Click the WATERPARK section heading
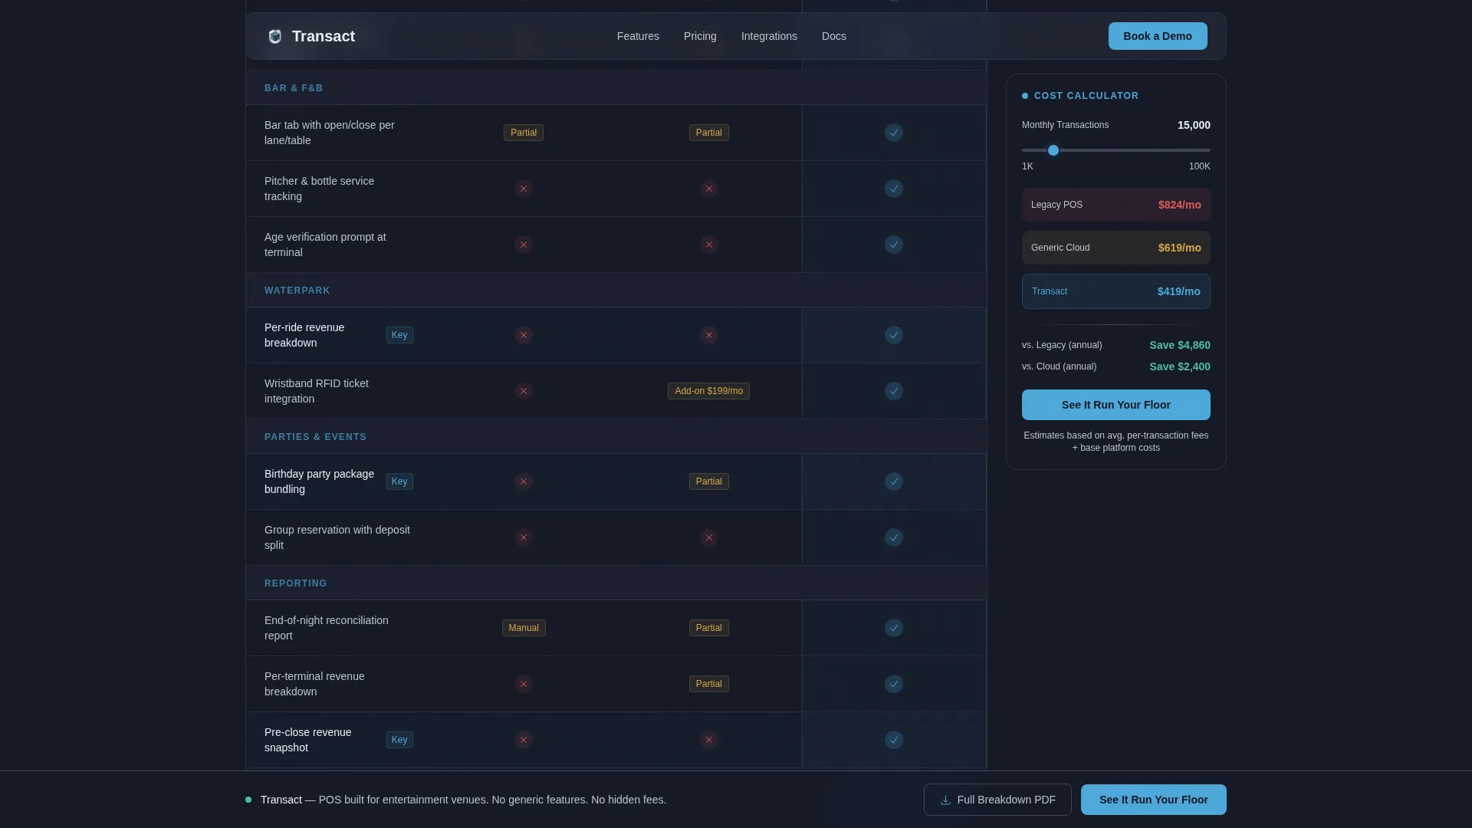This screenshot has height=828, width=1472. [297, 291]
